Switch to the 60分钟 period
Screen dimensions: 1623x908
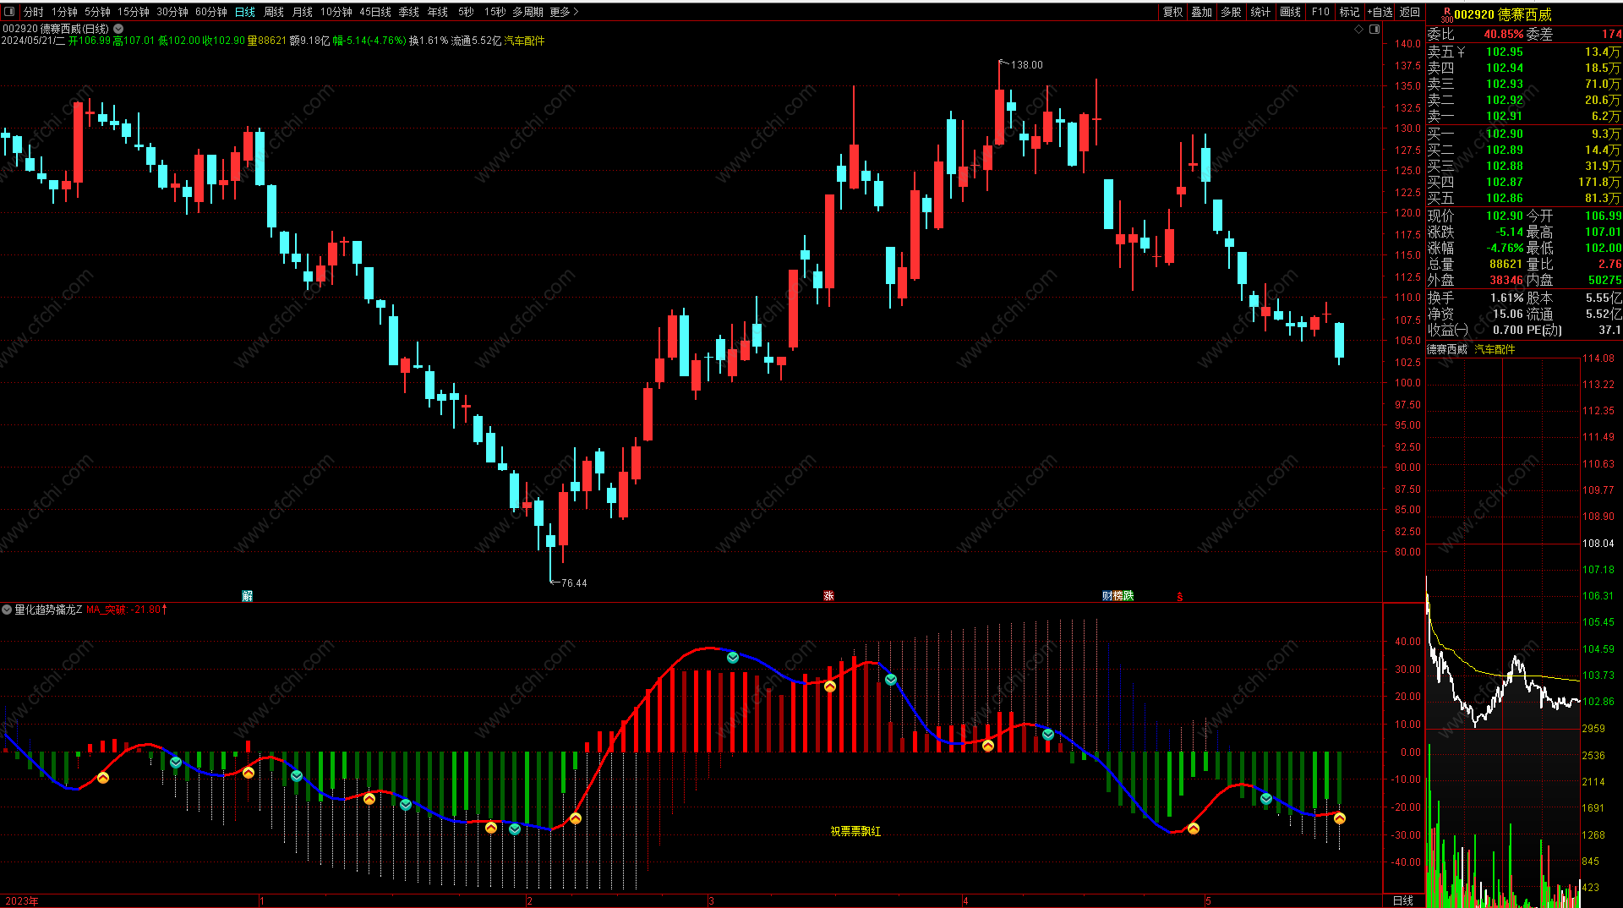click(211, 12)
